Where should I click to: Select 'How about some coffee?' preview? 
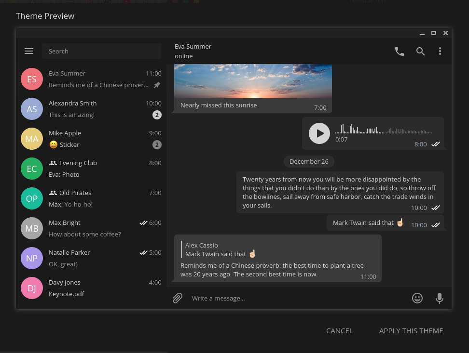tap(84, 235)
